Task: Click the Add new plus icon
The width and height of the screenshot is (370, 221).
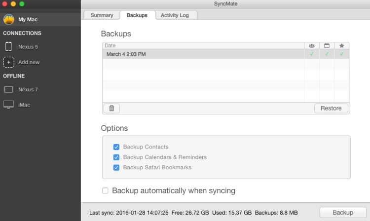Action: (9, 62)
